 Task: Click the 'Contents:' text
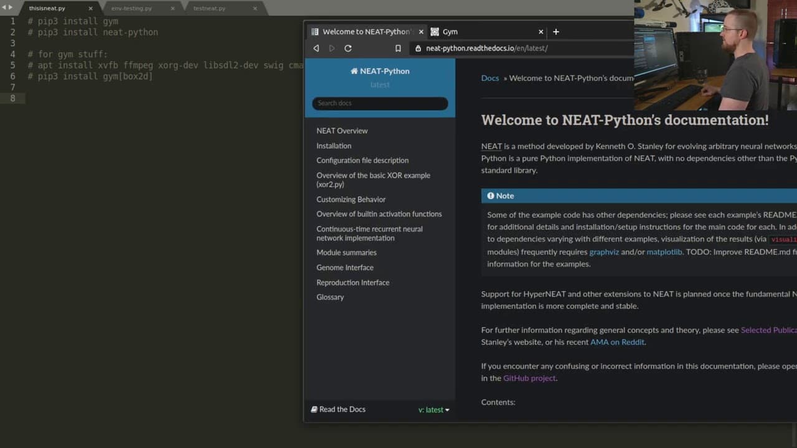tap(498, 403)
